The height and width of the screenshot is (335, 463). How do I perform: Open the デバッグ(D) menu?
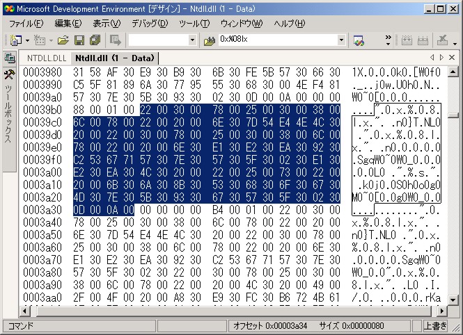(x=150, y=23)
